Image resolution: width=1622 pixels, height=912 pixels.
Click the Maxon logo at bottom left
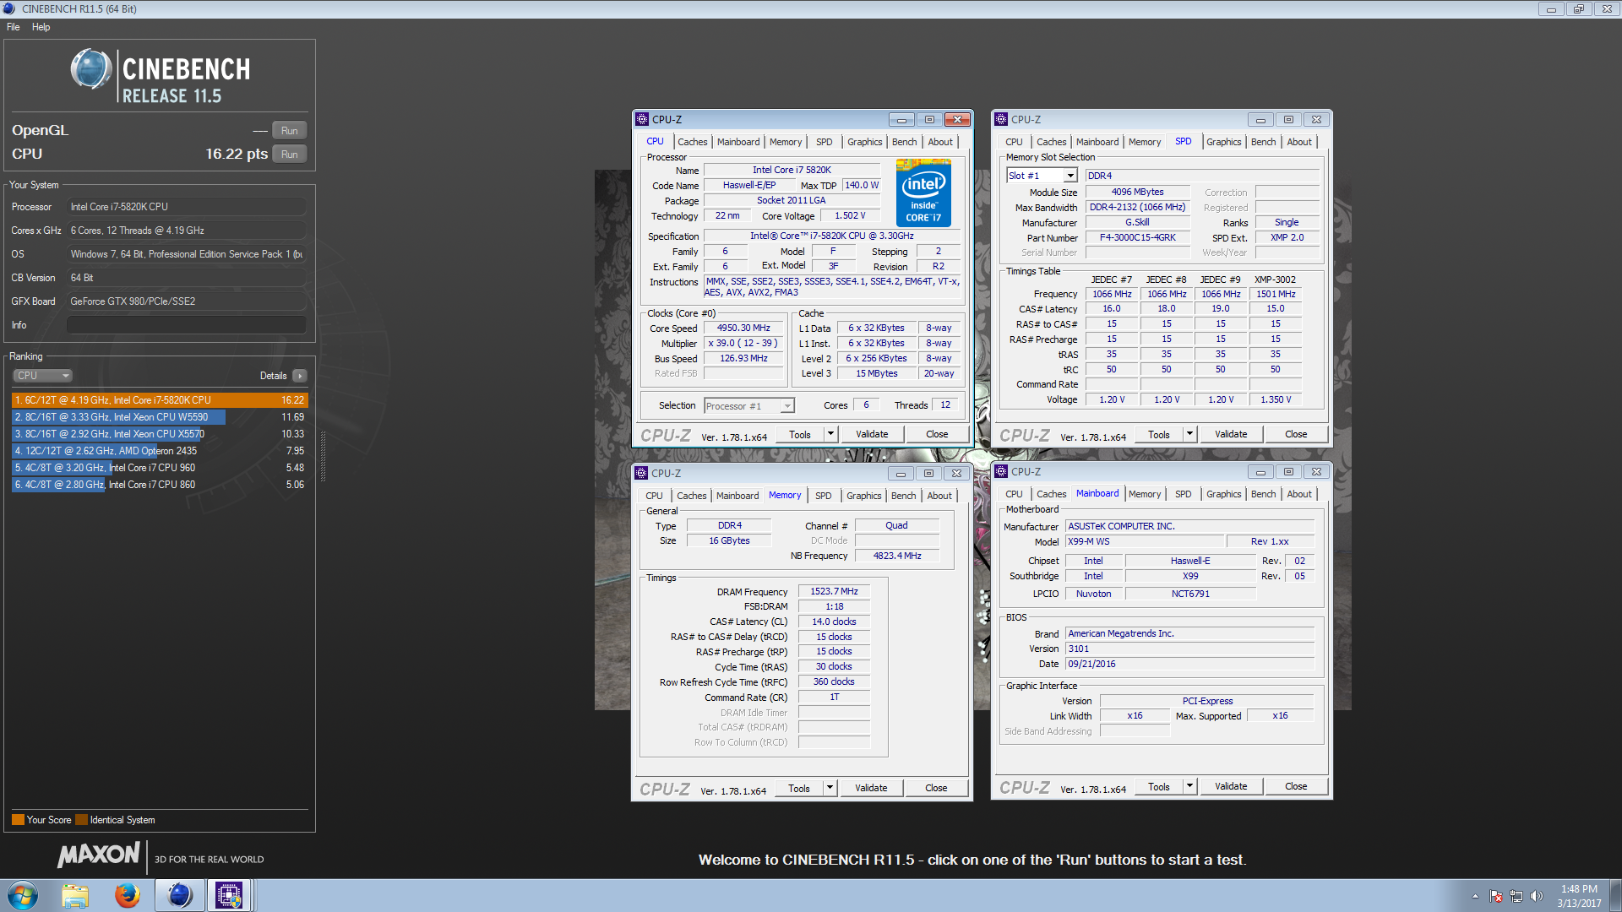tap(98, 855)
